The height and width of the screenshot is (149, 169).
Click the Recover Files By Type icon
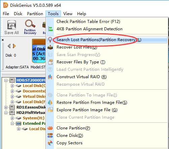pyautogui.click(x=50, y=62)
